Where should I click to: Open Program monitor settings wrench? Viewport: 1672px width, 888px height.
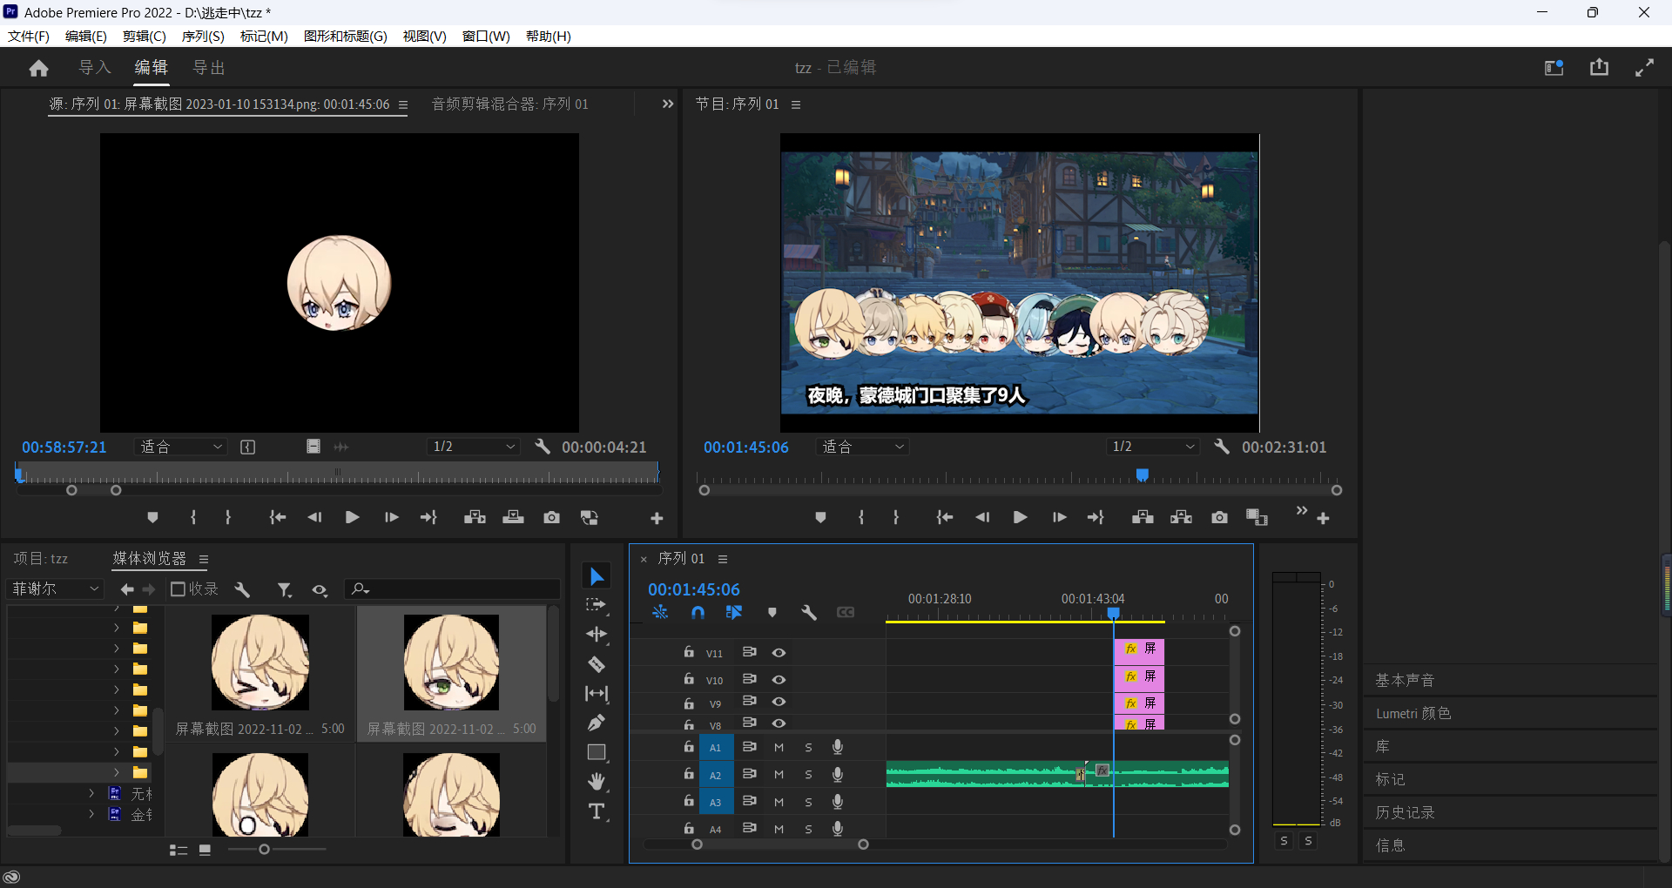coord(1222,447)
